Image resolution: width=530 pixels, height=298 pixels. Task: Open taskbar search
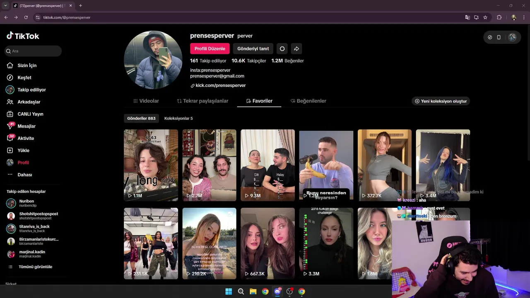click(241, 291)
